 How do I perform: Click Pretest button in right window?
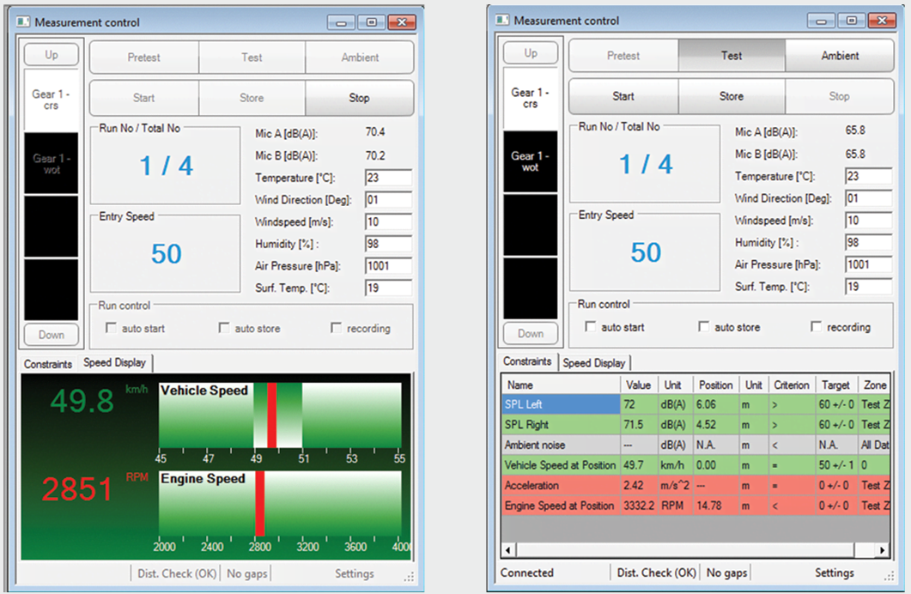tap(623, 56)
